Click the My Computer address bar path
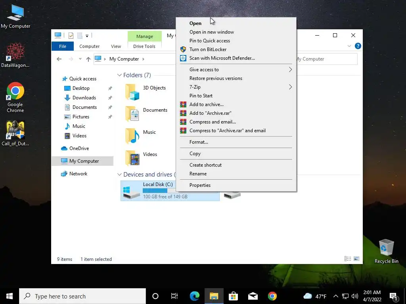Screen dimensions: 406x304 click(124, 59)
